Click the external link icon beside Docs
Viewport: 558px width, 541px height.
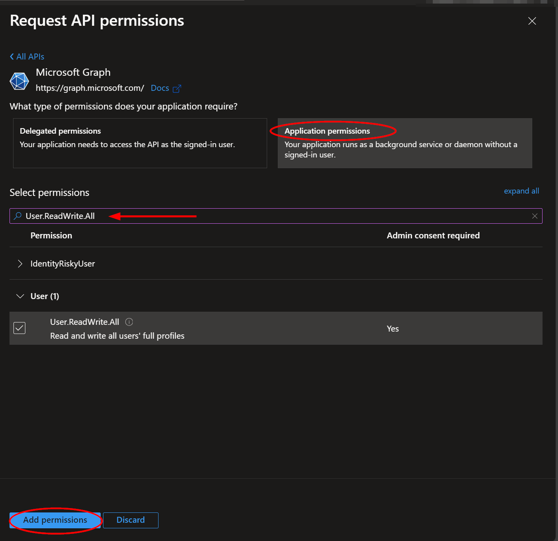(x=177, y=88)
